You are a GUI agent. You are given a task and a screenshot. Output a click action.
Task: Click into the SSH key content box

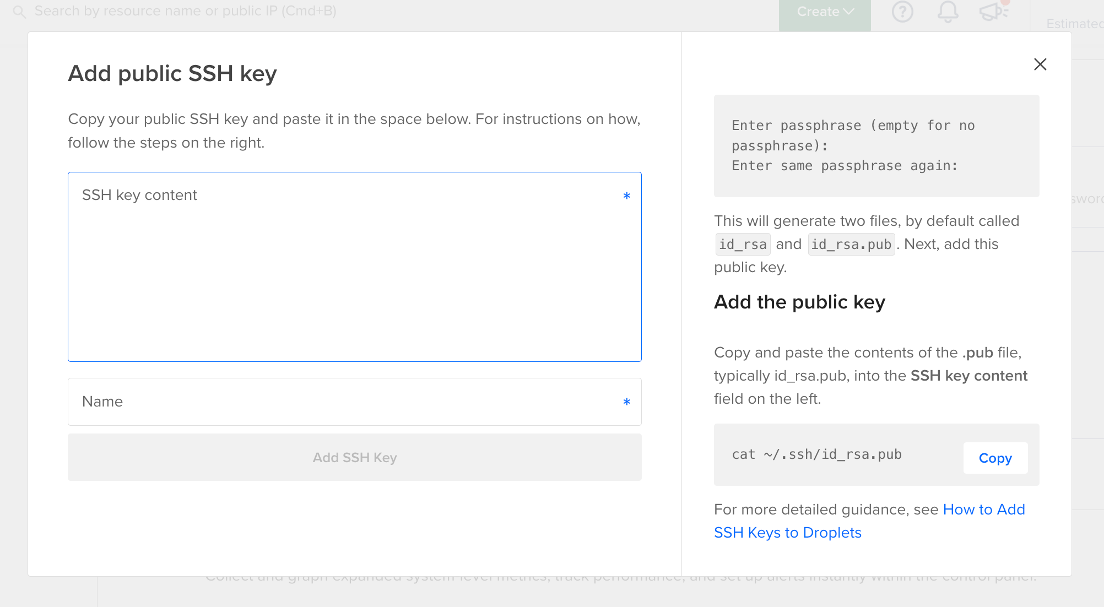click(x=354, y=267)
